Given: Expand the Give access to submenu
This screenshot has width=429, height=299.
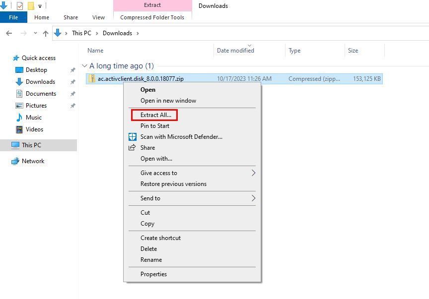Looking at the screenshot, I should point(192,173).
